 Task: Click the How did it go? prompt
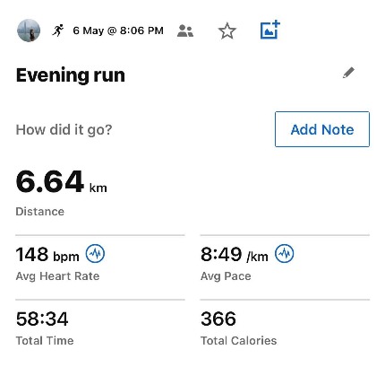(x=64, y=130)
